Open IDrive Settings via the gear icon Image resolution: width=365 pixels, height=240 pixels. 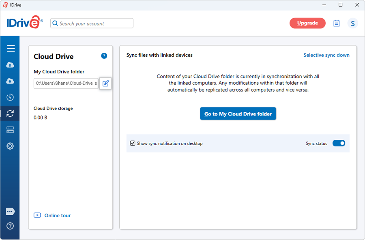tap(11, 146)
